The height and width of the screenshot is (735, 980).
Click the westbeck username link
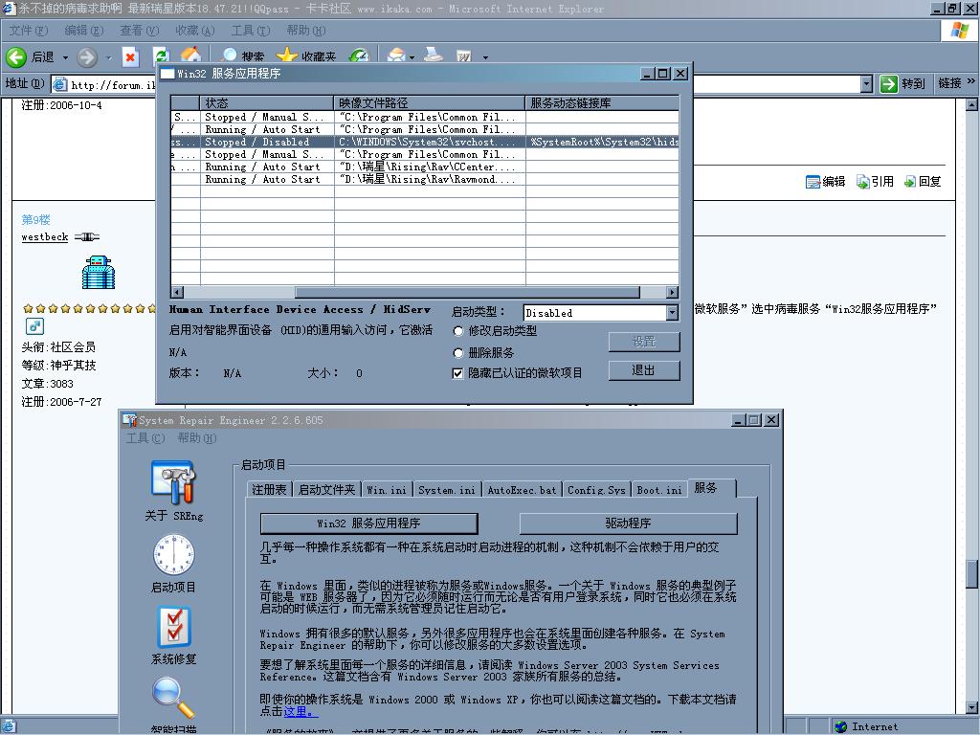[x=44, y=237]
